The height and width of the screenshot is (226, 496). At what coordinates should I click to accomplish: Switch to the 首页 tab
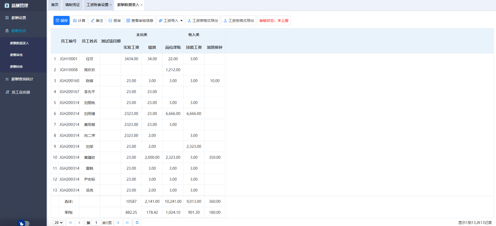[x=55, y=5]
